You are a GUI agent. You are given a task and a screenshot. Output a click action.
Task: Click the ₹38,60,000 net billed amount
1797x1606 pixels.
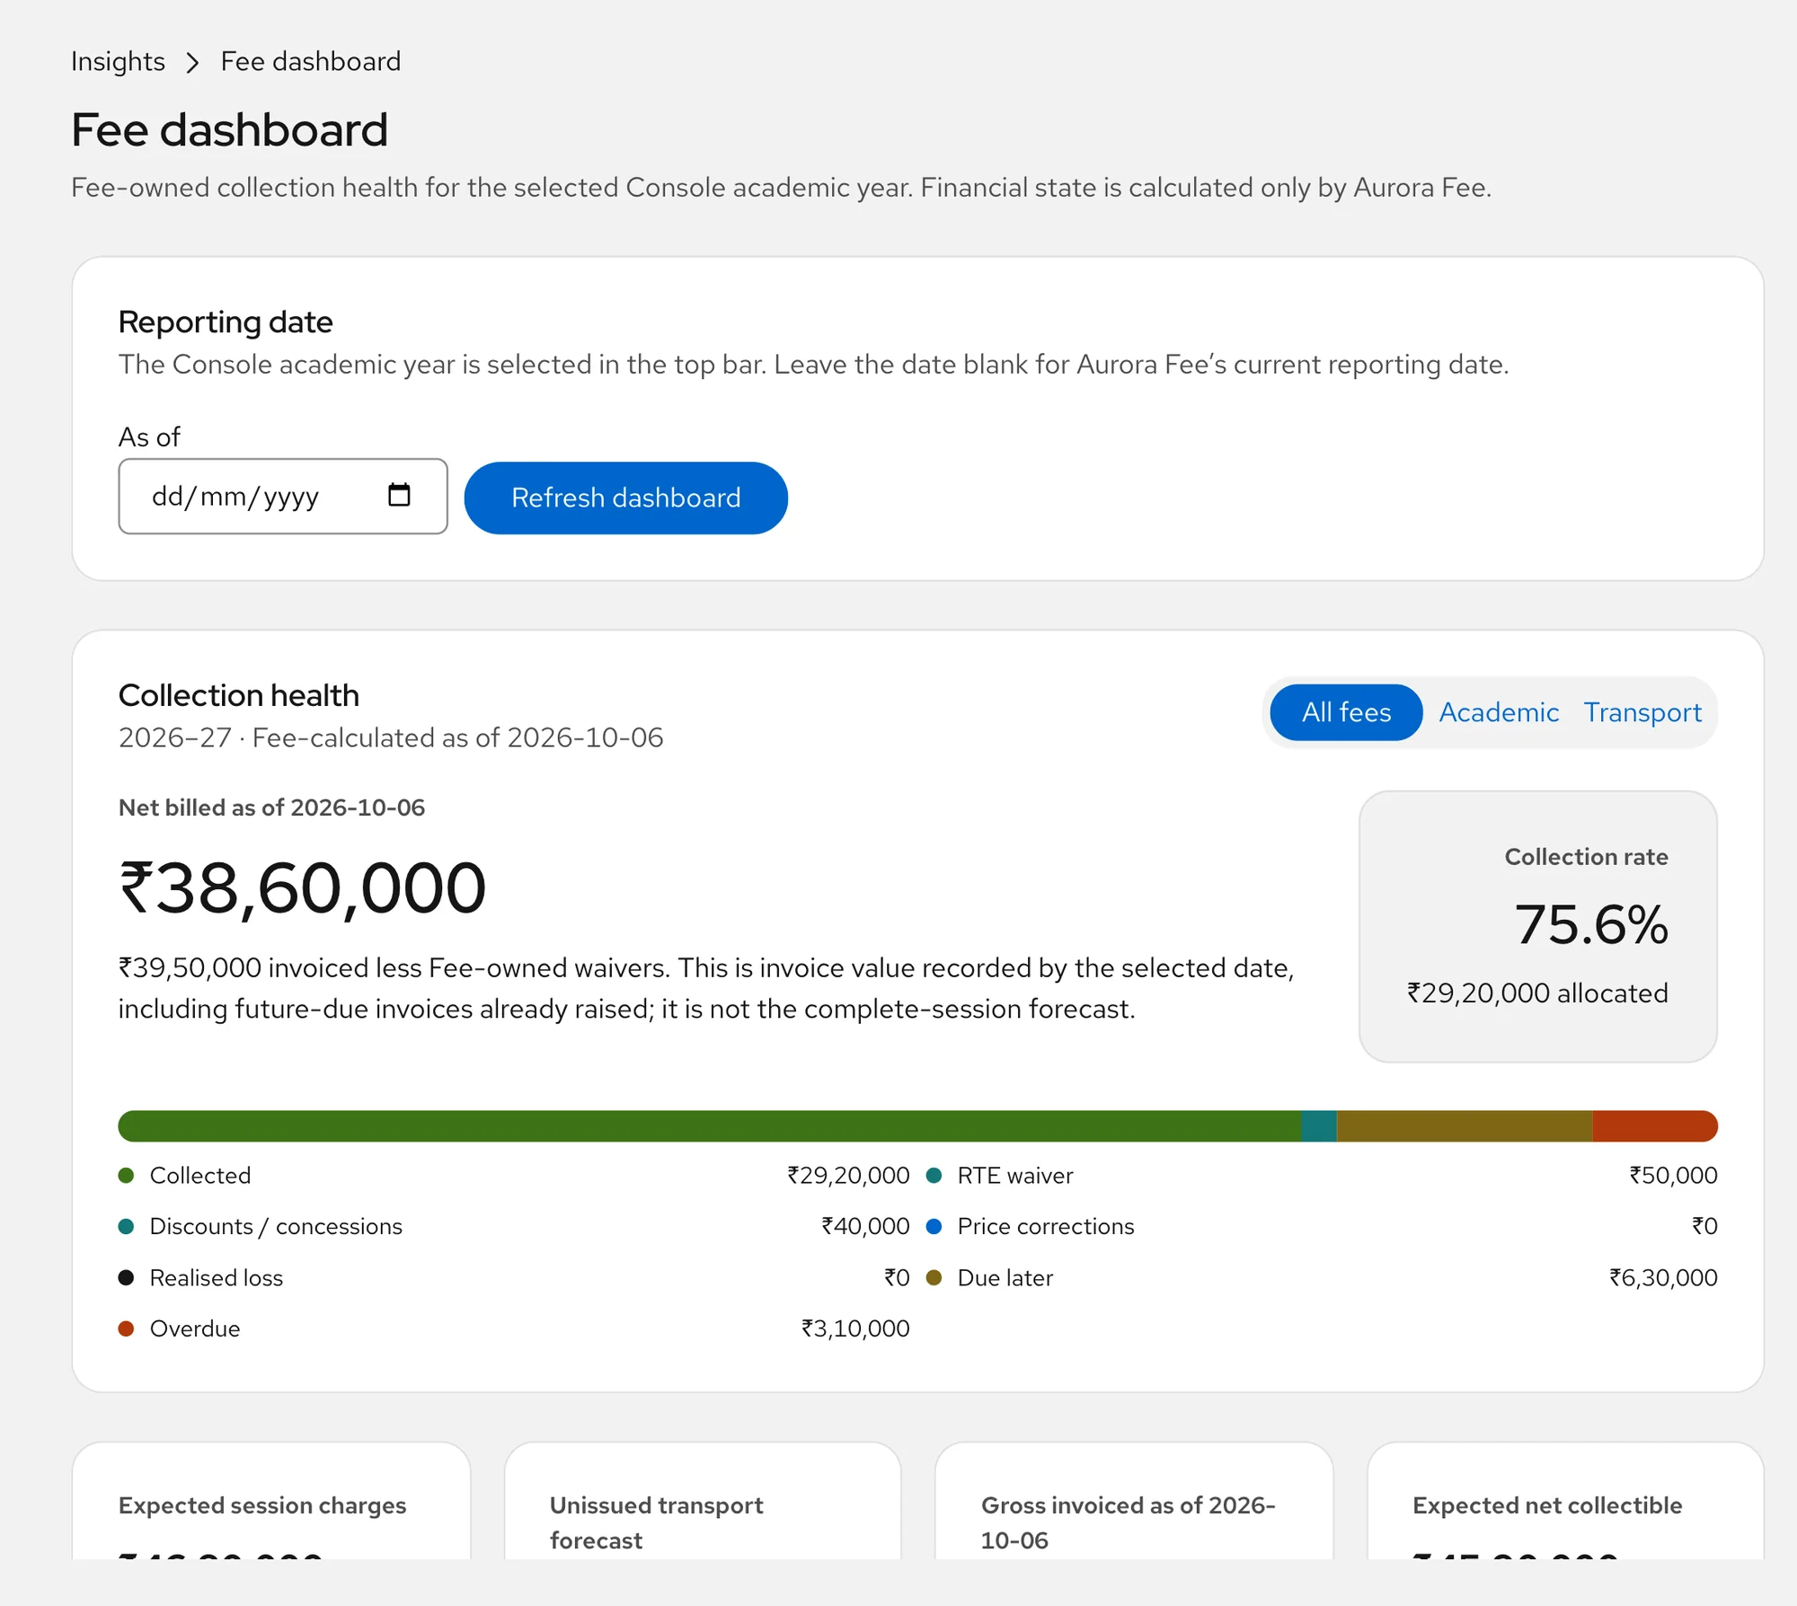(303, 888)
